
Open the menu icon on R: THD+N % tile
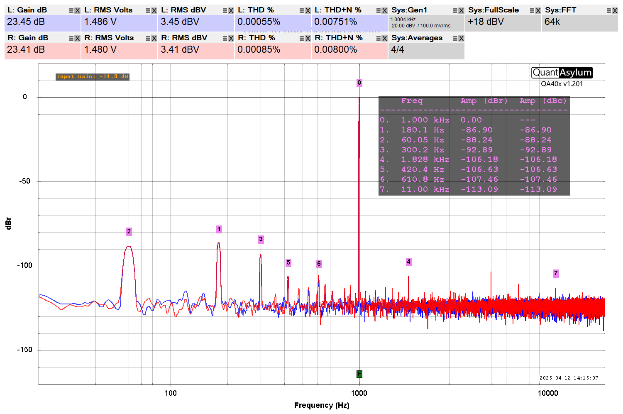(x=379, y=39)
